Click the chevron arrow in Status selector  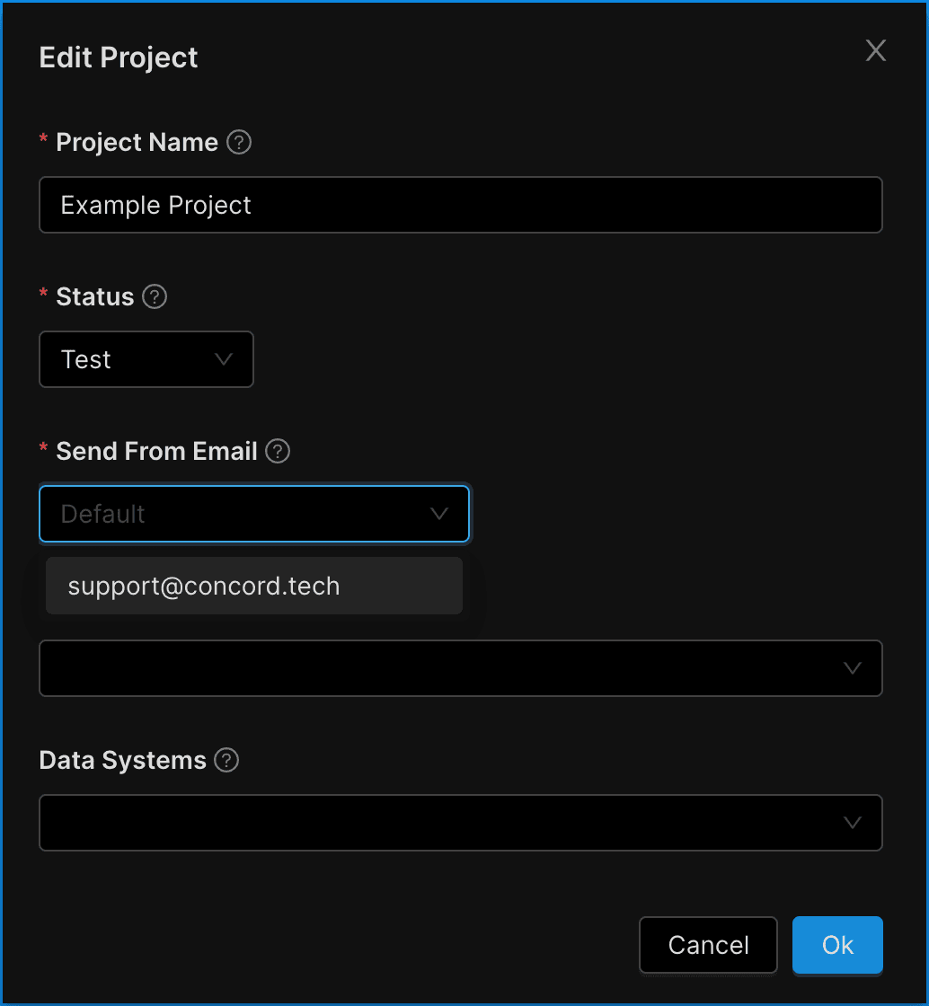224,359
